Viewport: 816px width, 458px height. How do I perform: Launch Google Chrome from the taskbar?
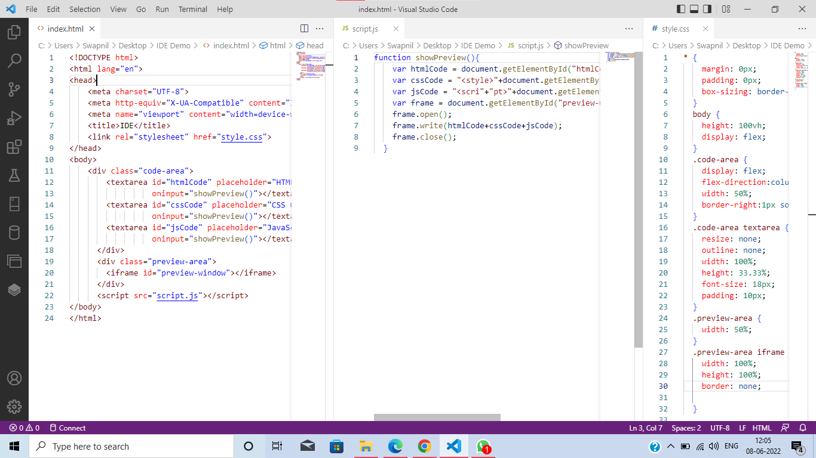pyautogui.click(x=424, y=445)
